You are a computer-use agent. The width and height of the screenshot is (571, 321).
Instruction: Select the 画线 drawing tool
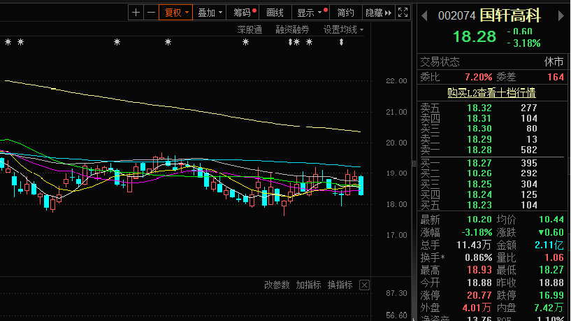(275, 13)
